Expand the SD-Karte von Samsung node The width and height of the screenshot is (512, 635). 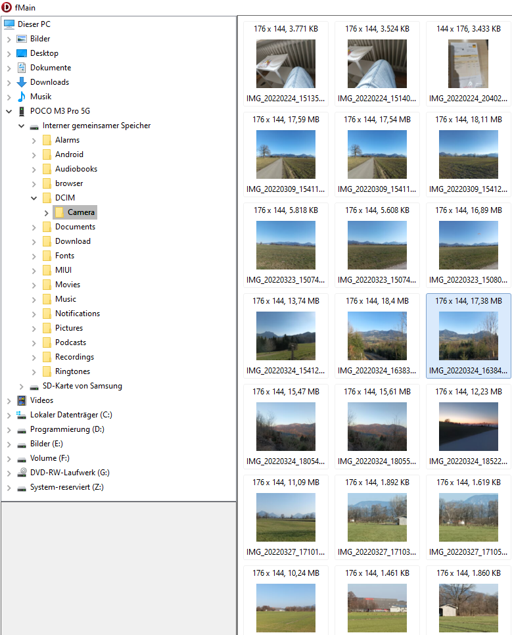[22, 387]
